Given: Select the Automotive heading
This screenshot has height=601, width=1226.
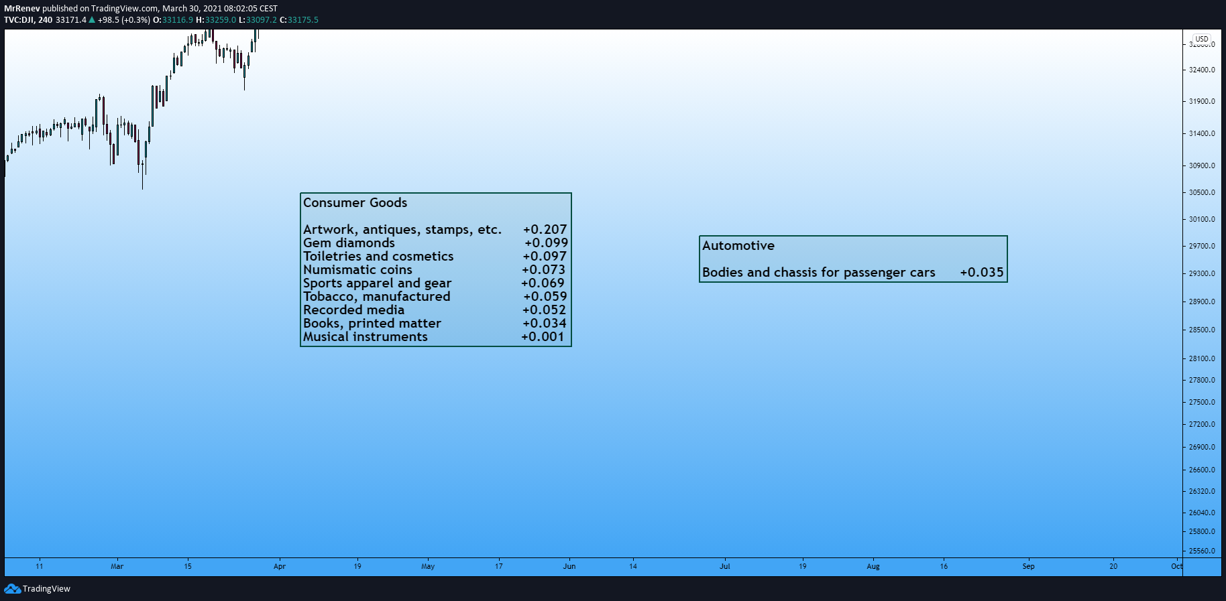Looking at the screenshot, I should [x=738, y=246].
